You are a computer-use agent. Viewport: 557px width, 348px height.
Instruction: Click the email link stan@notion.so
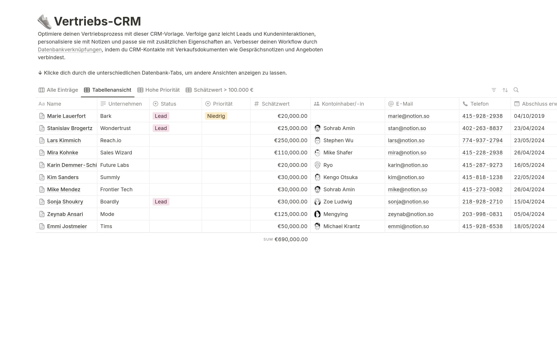coord(407,128)
